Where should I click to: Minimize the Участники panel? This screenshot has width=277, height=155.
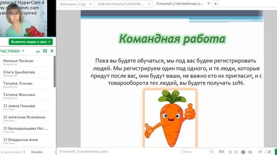[x=38, y=51]
